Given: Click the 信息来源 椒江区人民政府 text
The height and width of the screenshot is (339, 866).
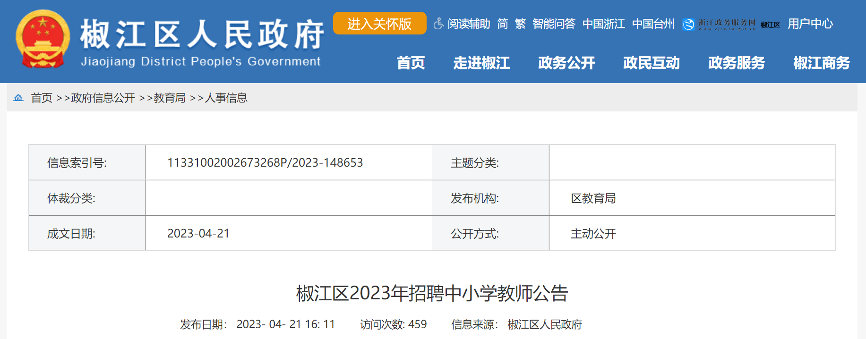Looking at the screenshot, I should (x=517, y=324).
